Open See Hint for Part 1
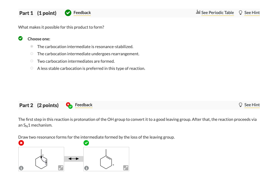Screen dimensions: 271x191 (x=252, y=13)
